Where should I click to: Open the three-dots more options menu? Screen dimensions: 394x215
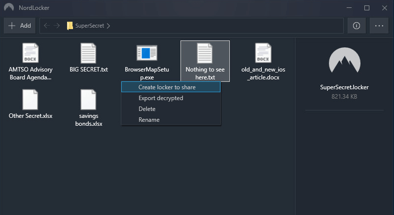click(379, 26)
